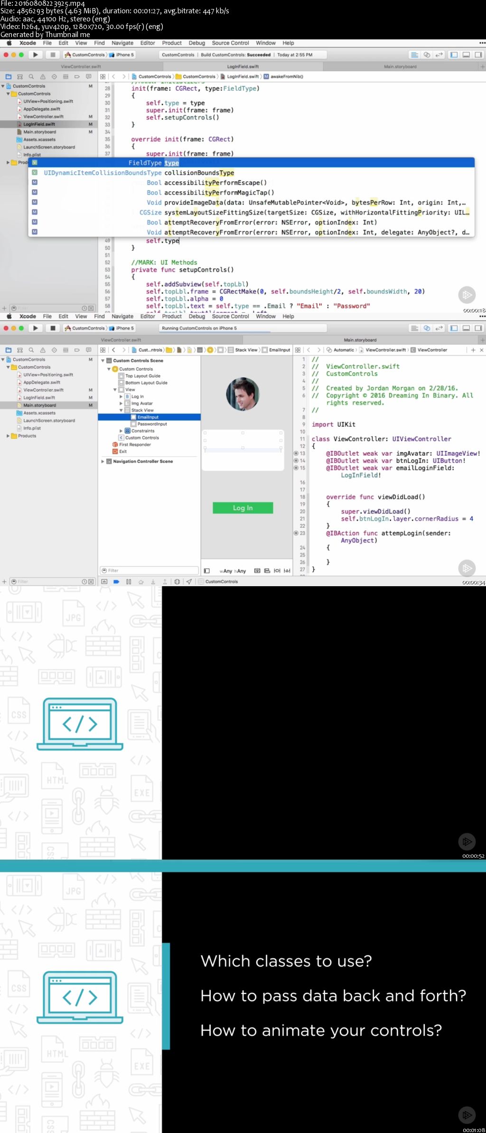Click Run button beside Build Succeeded status
486x1133 pixels.
click(36, 55)
